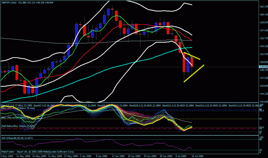Click the 18 Jun 2009 date label
Viewport: 268px width, 158px height.
(134, 156)
